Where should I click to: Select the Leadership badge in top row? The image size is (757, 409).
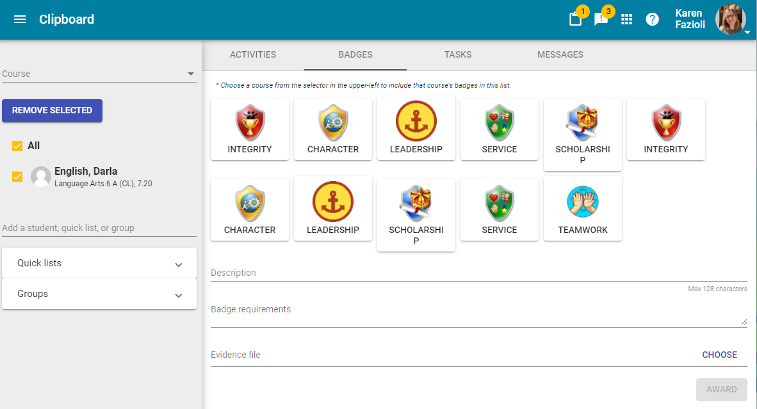(x=416, y=128)
